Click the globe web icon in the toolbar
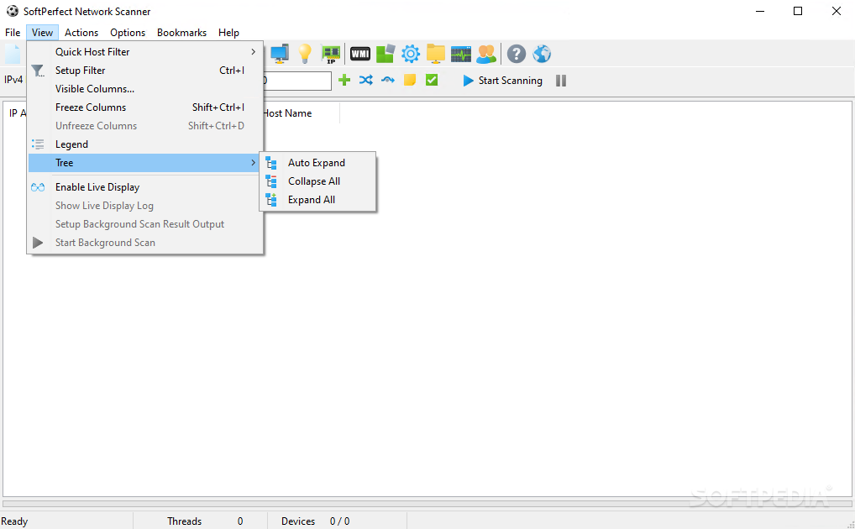 click(542, 54)
